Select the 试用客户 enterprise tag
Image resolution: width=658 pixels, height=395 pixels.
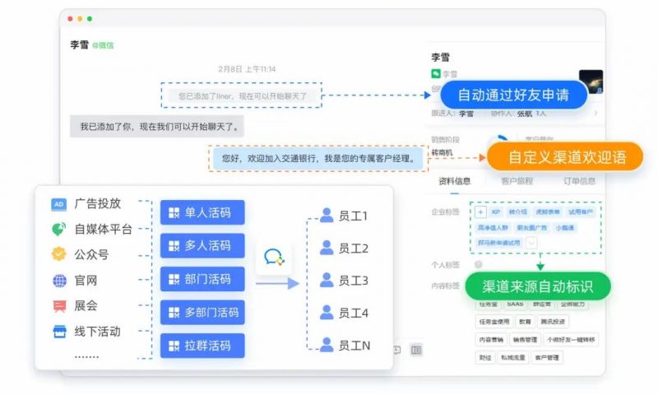(x=581, y=212)
